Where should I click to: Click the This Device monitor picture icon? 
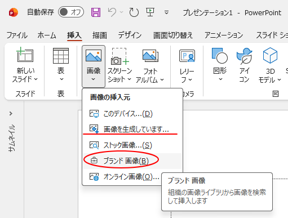tap(94, 114)
